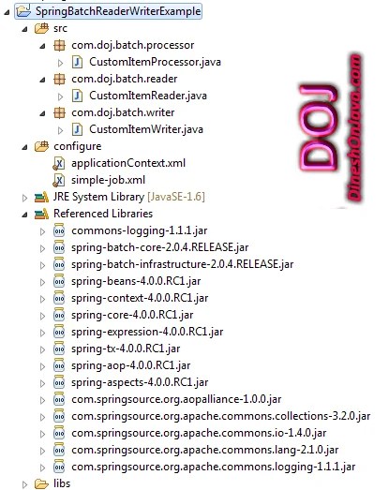Click the JRE System Library icon
389x490 pixels.
[41, 197]
